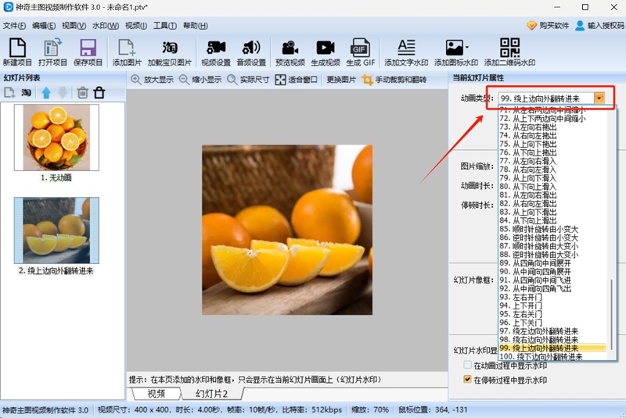The height and width of the screenshot is (418, 626).
Task: Zoom out with 缩小显示
Action: coord(200,79)
